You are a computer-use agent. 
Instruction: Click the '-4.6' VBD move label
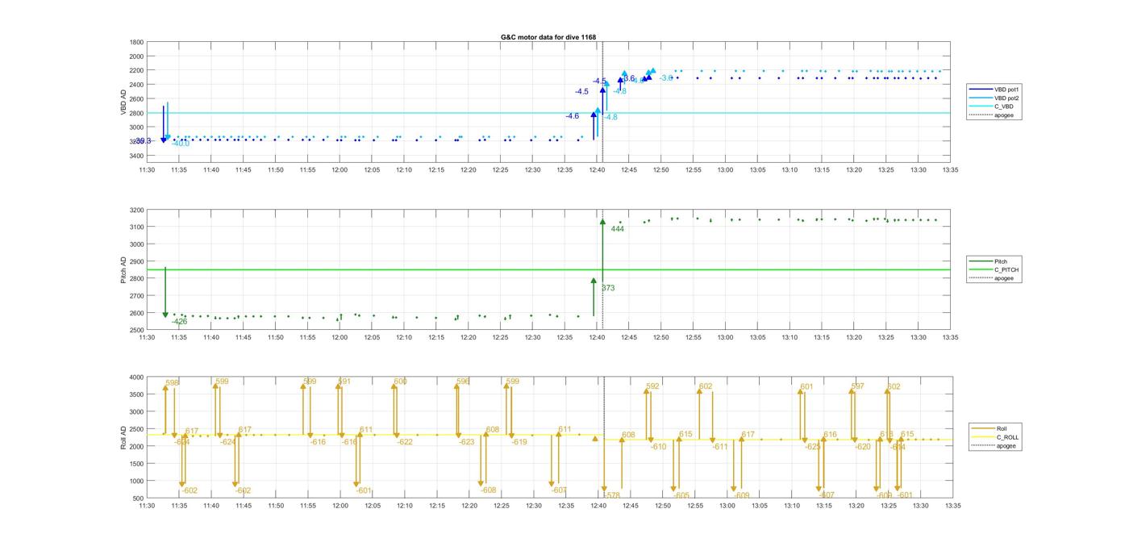572,116
